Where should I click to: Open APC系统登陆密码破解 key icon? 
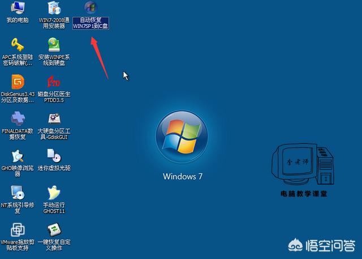click(17, 45)
